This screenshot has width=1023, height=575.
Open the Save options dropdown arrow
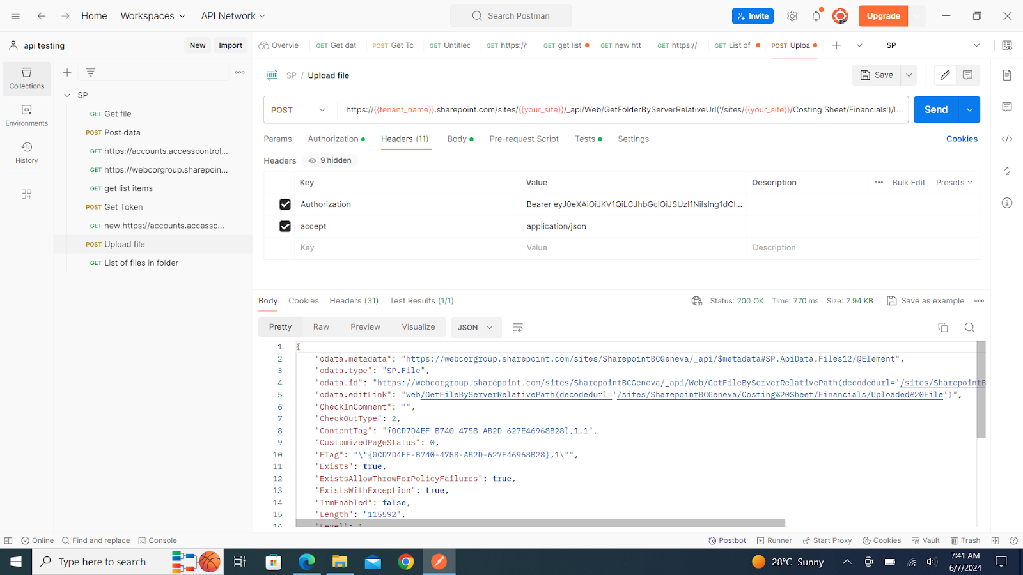[x=909, y=75]
